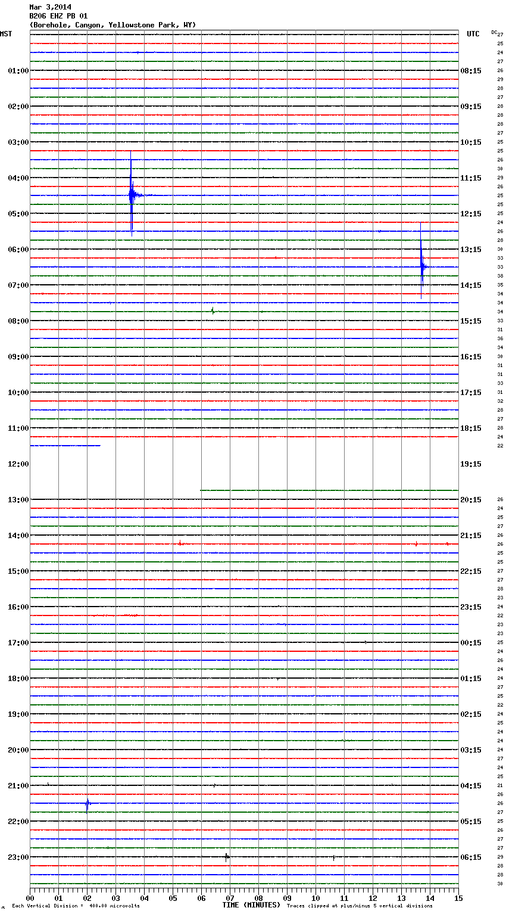Select the 'TIME (MINUTES)' axis label
Screen dimensions: 506x914
pos(251,905)
